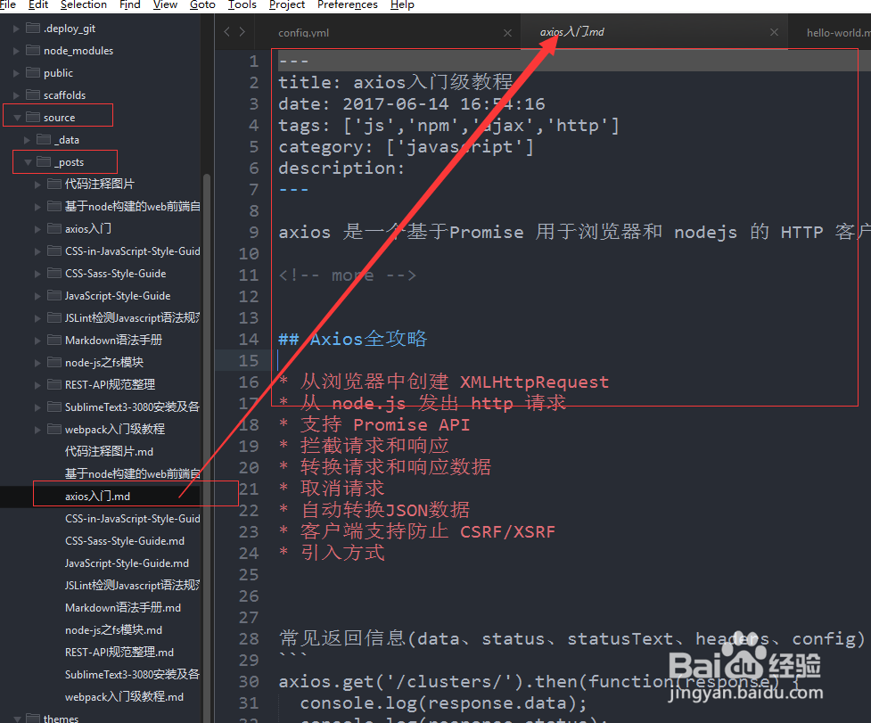Click the Markdown语法手册 folder icon

coord(54,340)
